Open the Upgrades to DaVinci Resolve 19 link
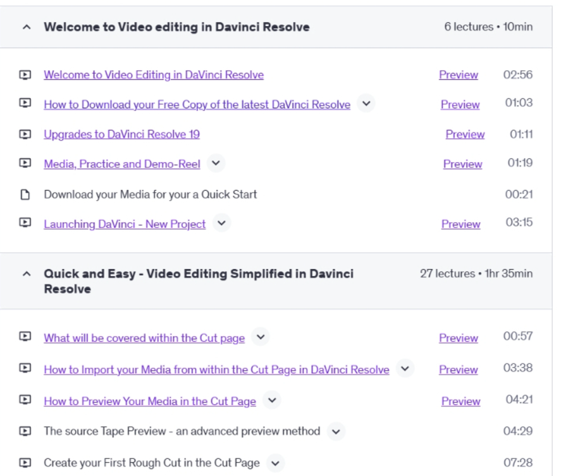Viewport: 561px width, 476px height. 121,134
